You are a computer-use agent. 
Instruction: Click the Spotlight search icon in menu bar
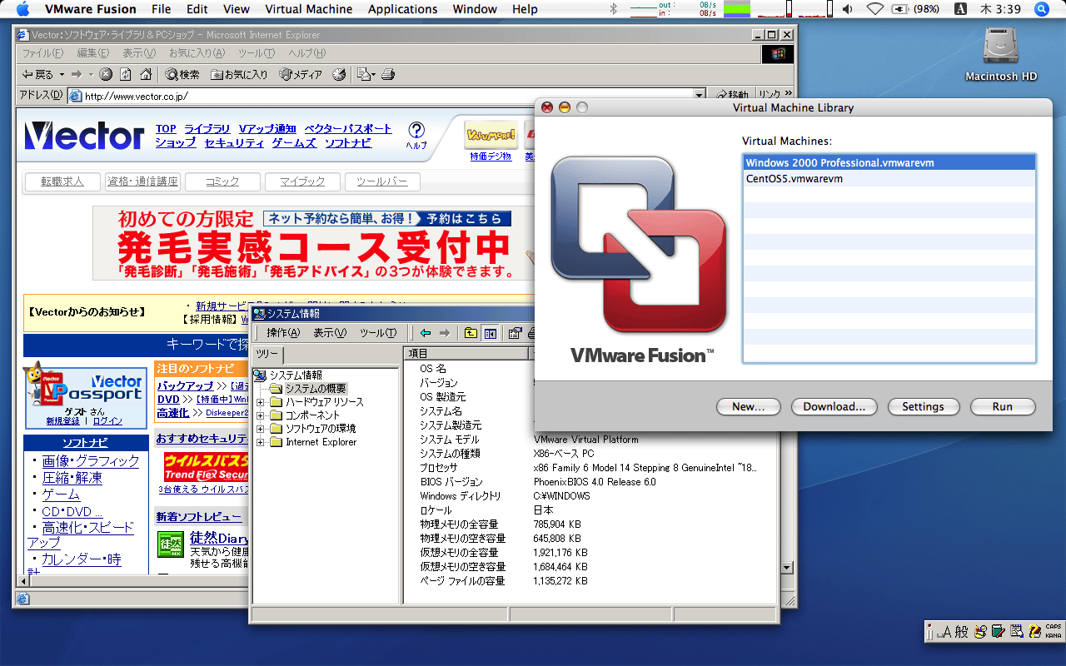pos(1041,9)
